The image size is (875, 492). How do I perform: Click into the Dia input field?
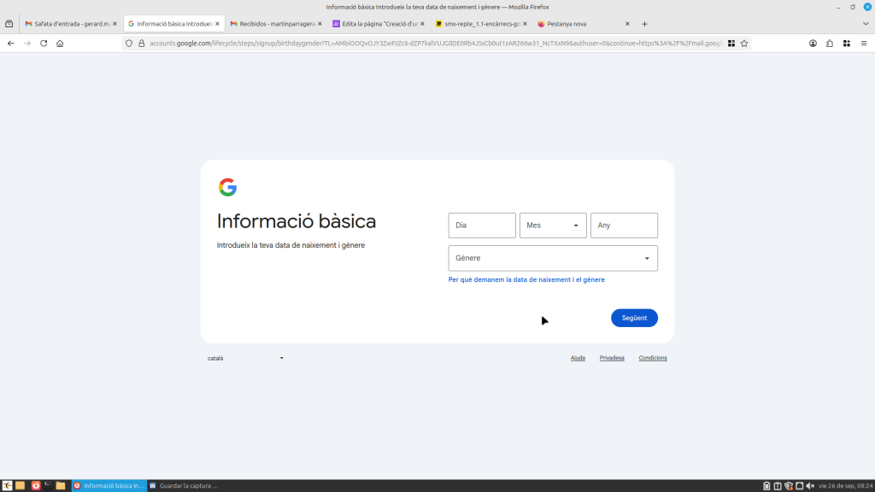[482, 225]
